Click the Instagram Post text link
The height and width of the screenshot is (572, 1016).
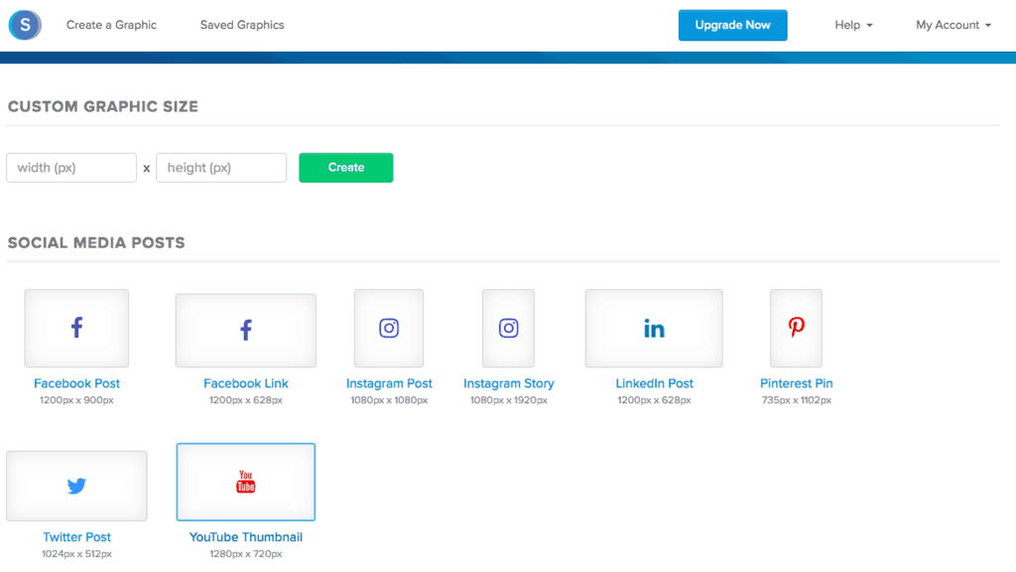point(389,383)
